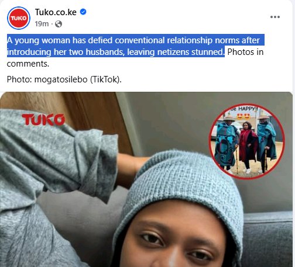Screen dimensions: 295x267
Task: Click the Tuko red circular profile avatar
Action: pyautogui.click(x=19, y=18)
